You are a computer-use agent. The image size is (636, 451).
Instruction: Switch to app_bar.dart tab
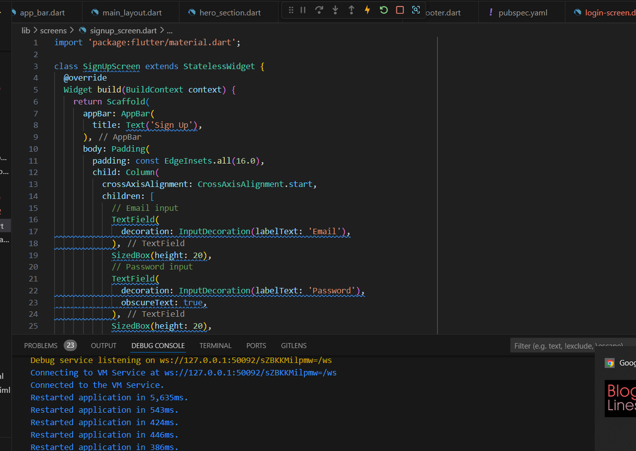point(42,13)
